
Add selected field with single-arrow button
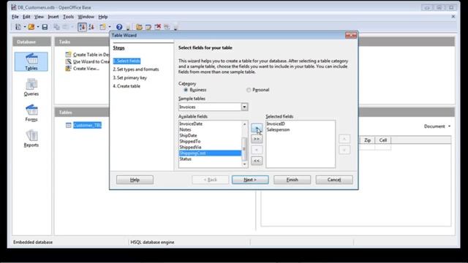tap(257, 129)
